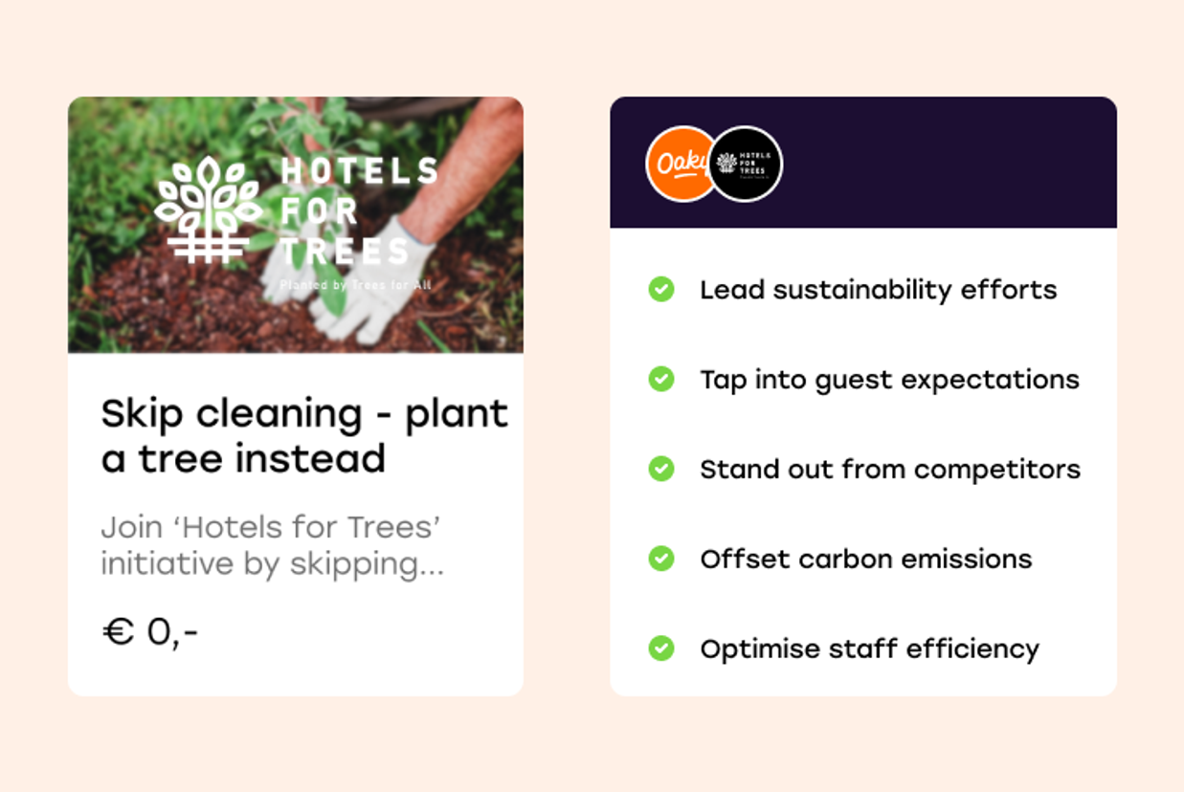Click the € 0,- price label

tap(149, 632)
